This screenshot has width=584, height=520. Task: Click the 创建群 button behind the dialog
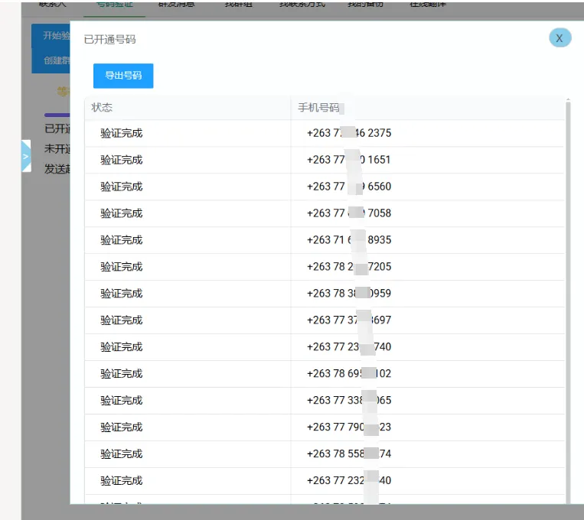[51, 60]
